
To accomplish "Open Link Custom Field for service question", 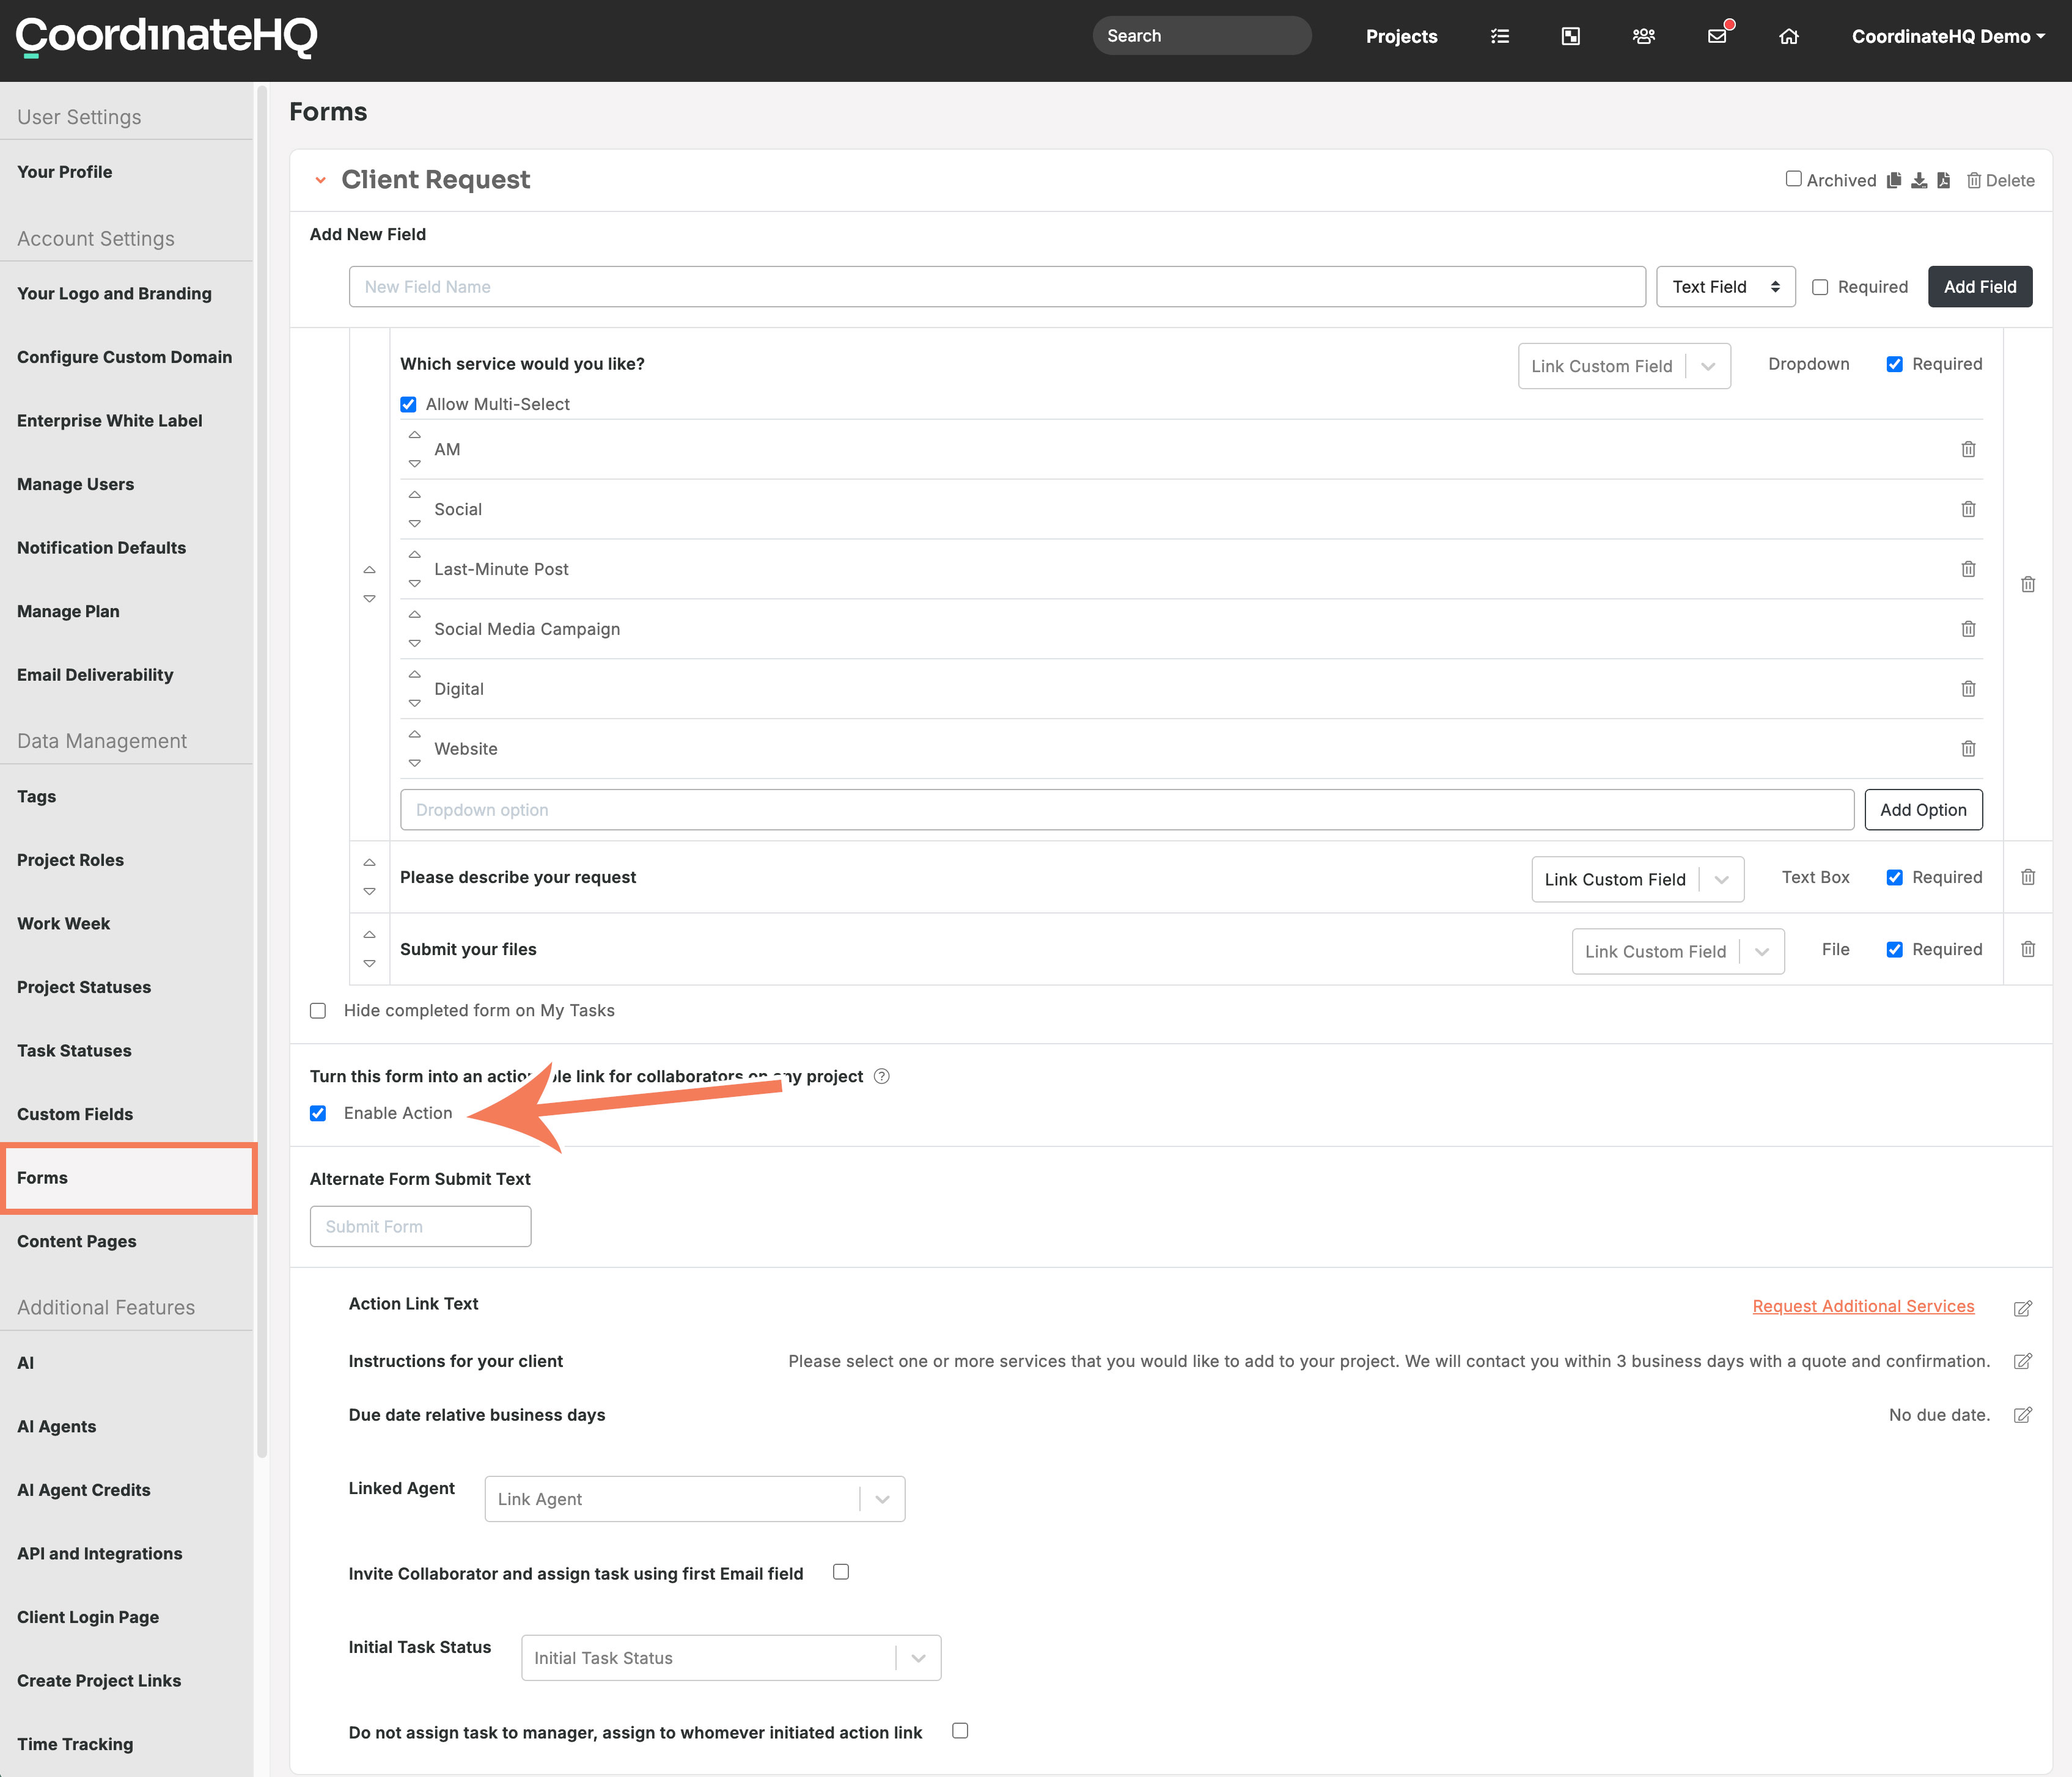I will [x=1624, y=366].
